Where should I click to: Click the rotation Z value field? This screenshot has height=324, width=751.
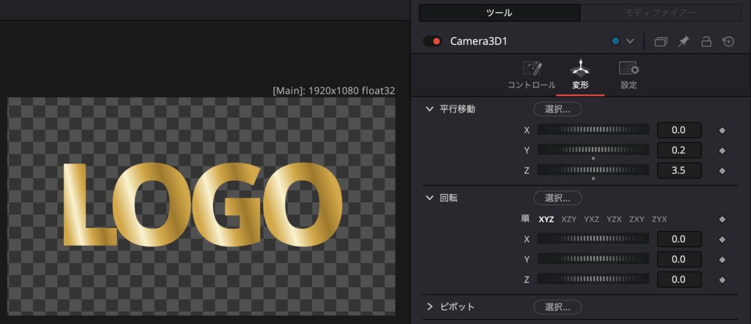click(x=679, y=279)
